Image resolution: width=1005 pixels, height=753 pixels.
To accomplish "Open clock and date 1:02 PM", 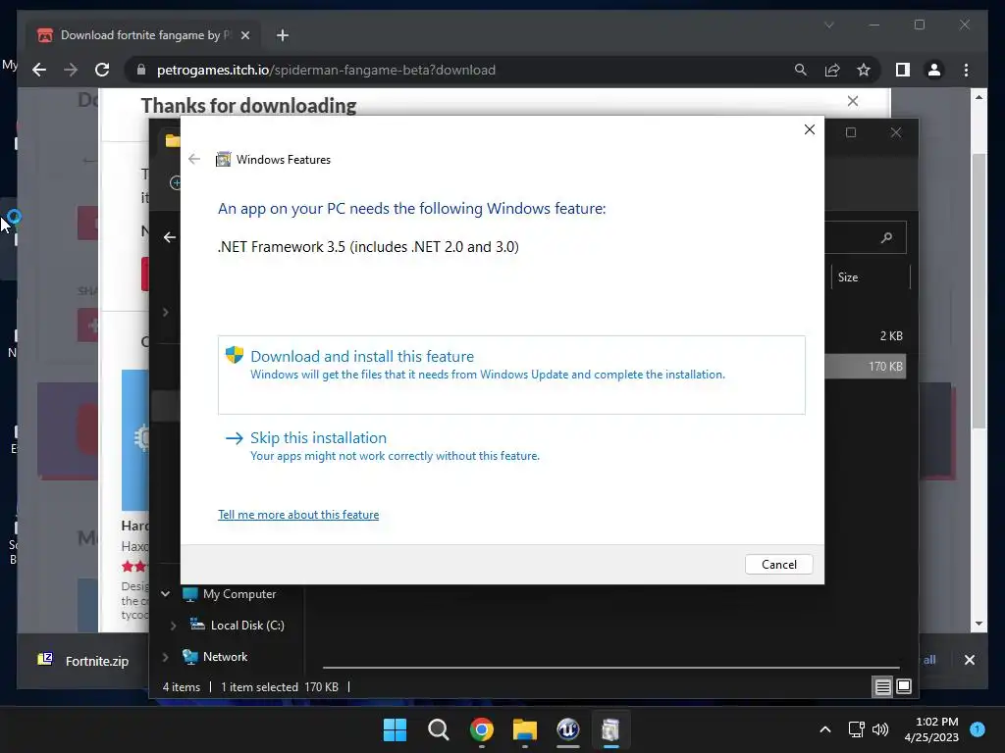I will [x=931, y=729].
